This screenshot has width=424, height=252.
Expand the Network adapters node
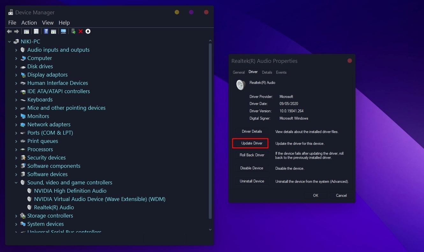point(16,124)
